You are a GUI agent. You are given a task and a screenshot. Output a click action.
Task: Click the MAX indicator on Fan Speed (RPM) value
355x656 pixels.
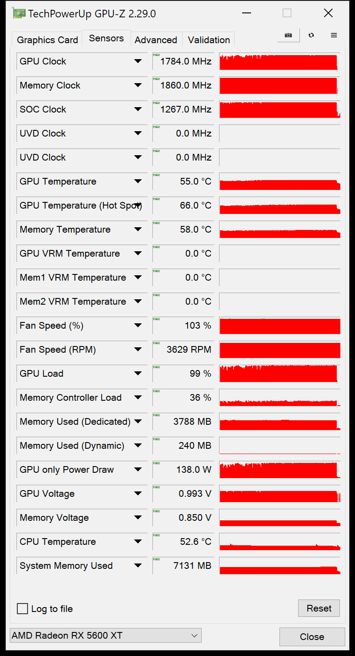coord(156,343)
